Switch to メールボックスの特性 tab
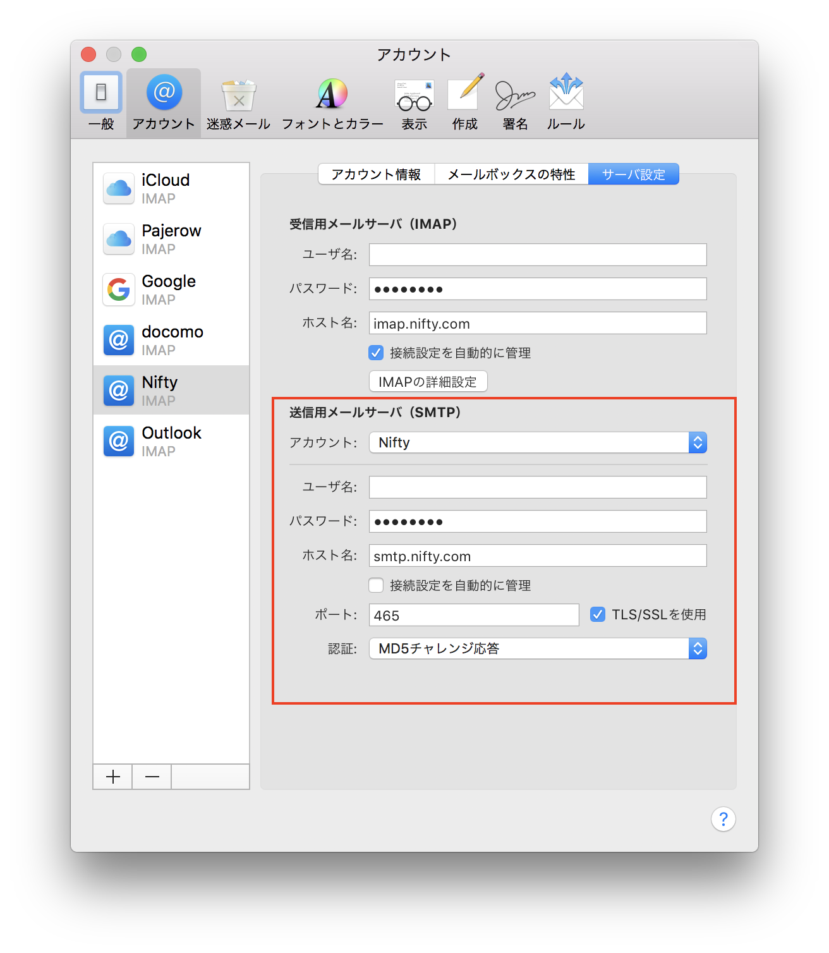This screenshot has width=829, height=953. [512, 174]
